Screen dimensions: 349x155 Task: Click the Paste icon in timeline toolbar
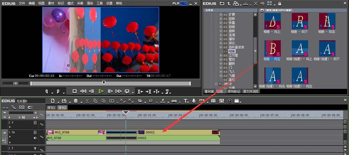103,101
